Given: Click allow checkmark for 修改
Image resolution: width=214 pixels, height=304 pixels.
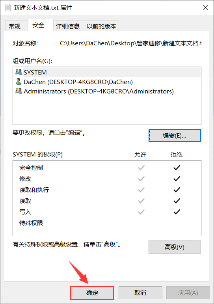Looking at the screenshot, I should (x=141, y=179).
